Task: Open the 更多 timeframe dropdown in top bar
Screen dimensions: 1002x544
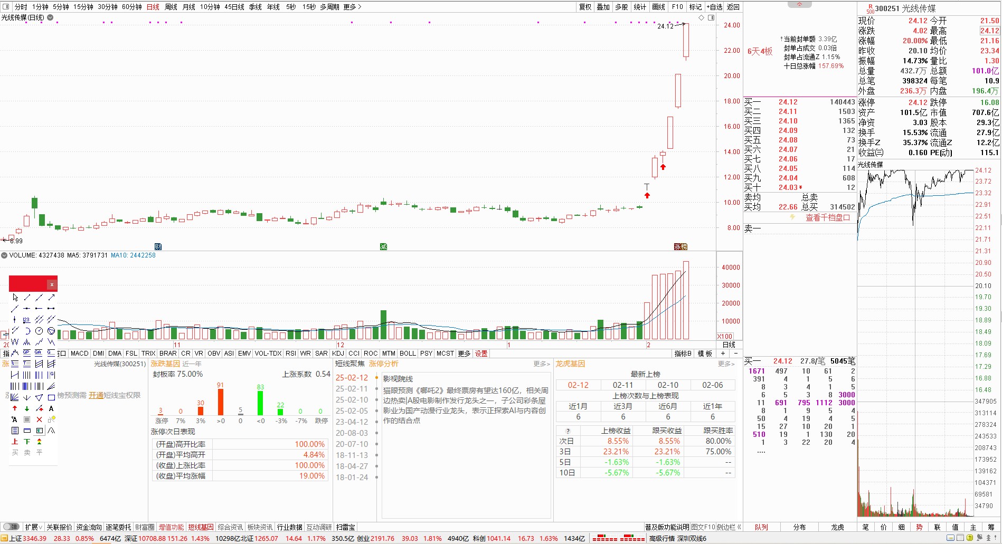Action: pos(352,7)
